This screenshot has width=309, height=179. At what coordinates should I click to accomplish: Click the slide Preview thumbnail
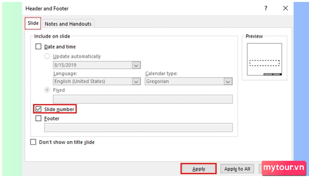(265, 60)
